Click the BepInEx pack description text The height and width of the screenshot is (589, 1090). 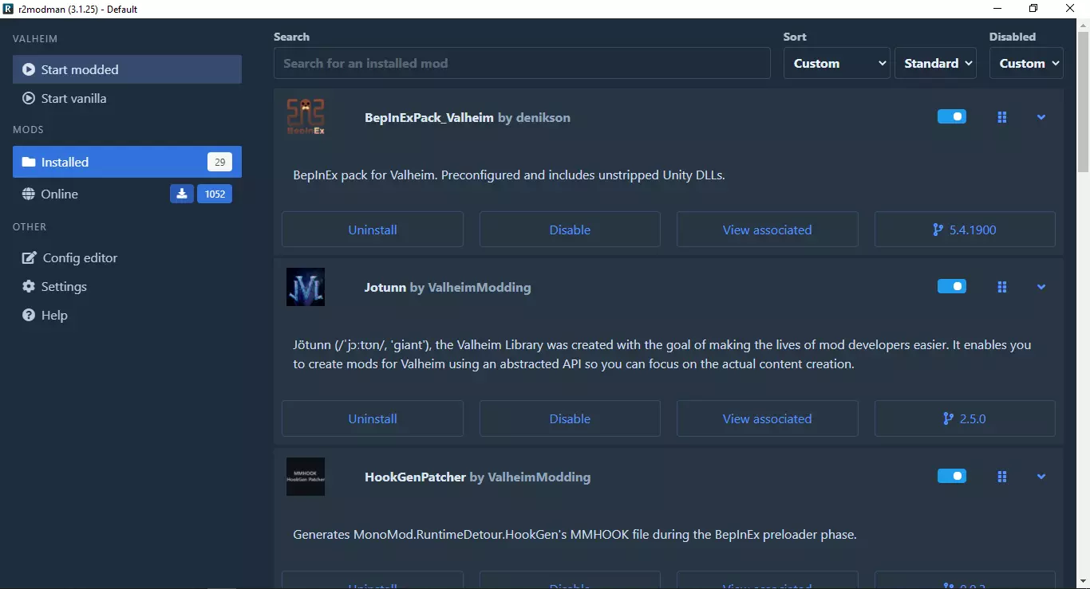click(x=509, y=175)
